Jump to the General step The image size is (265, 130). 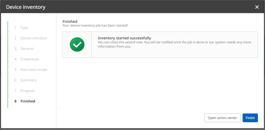tap(27, 49)
